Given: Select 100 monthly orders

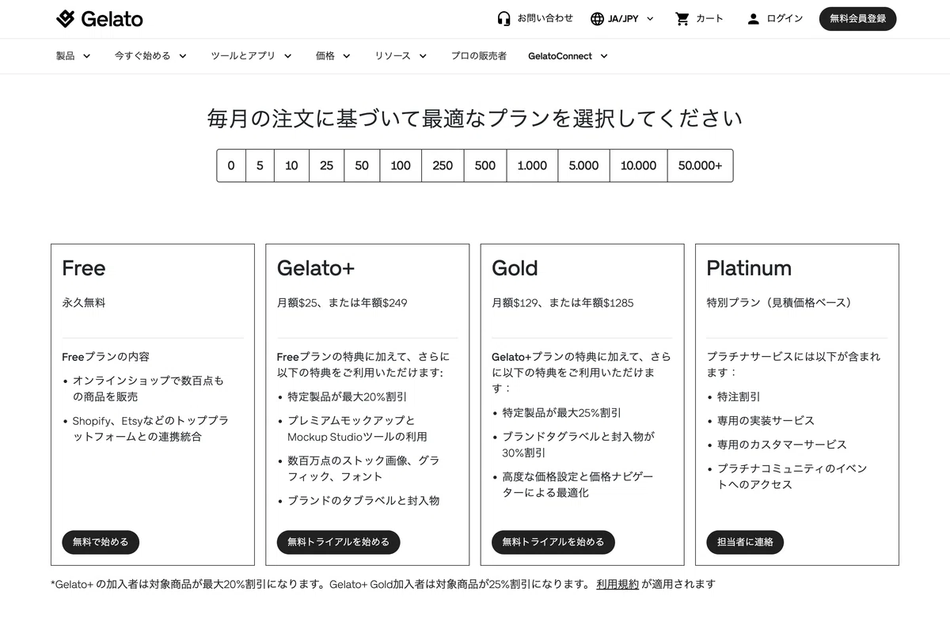Looking at the screenshot, I should [x=401, y=165].
